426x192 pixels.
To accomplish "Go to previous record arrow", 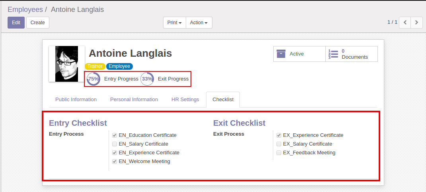I will tap(405, 22).
